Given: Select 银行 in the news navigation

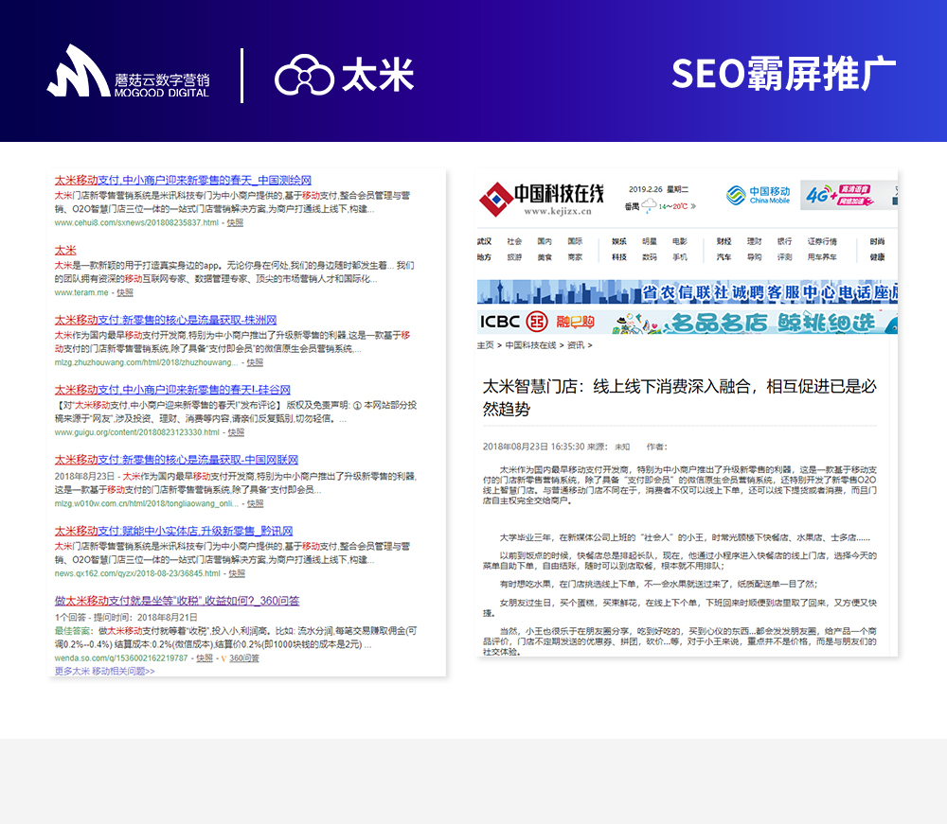Looking at the screenshot, I should 784,241.
